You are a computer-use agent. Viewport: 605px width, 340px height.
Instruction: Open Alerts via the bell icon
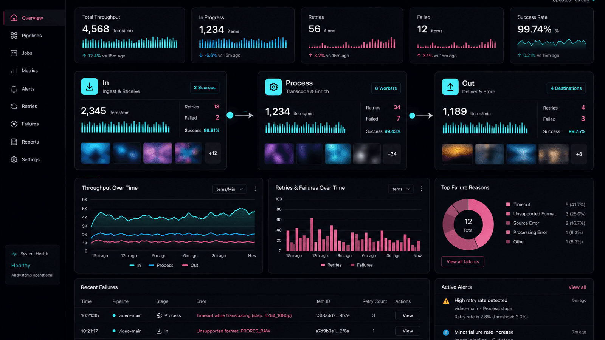pos(14,89)
